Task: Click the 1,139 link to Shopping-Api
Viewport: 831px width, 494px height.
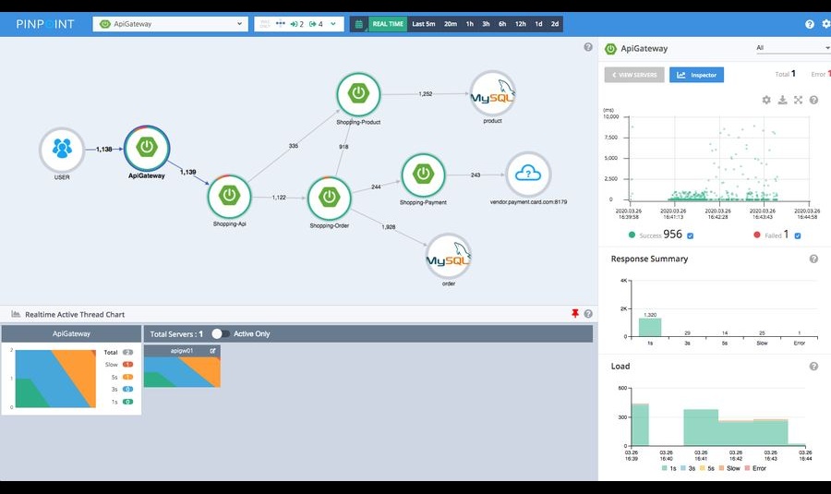Action: [x=187, y=173]
